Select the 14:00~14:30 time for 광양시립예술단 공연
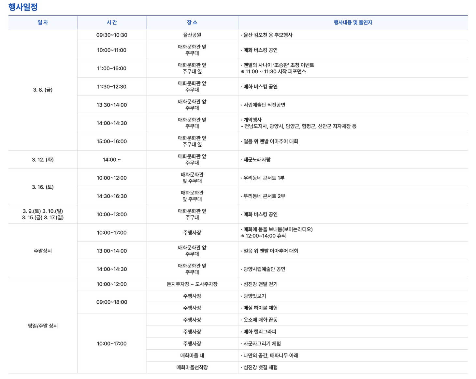The height and width of the screenshot is (379, 476). (x=112, y=269)
